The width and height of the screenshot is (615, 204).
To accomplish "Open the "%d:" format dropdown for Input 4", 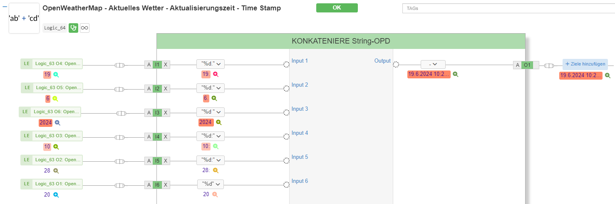I will tap(211, 136).
